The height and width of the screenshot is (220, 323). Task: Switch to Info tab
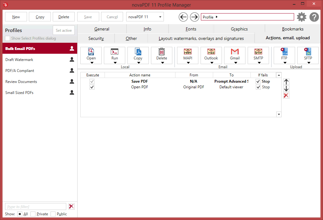coord(147,29)
